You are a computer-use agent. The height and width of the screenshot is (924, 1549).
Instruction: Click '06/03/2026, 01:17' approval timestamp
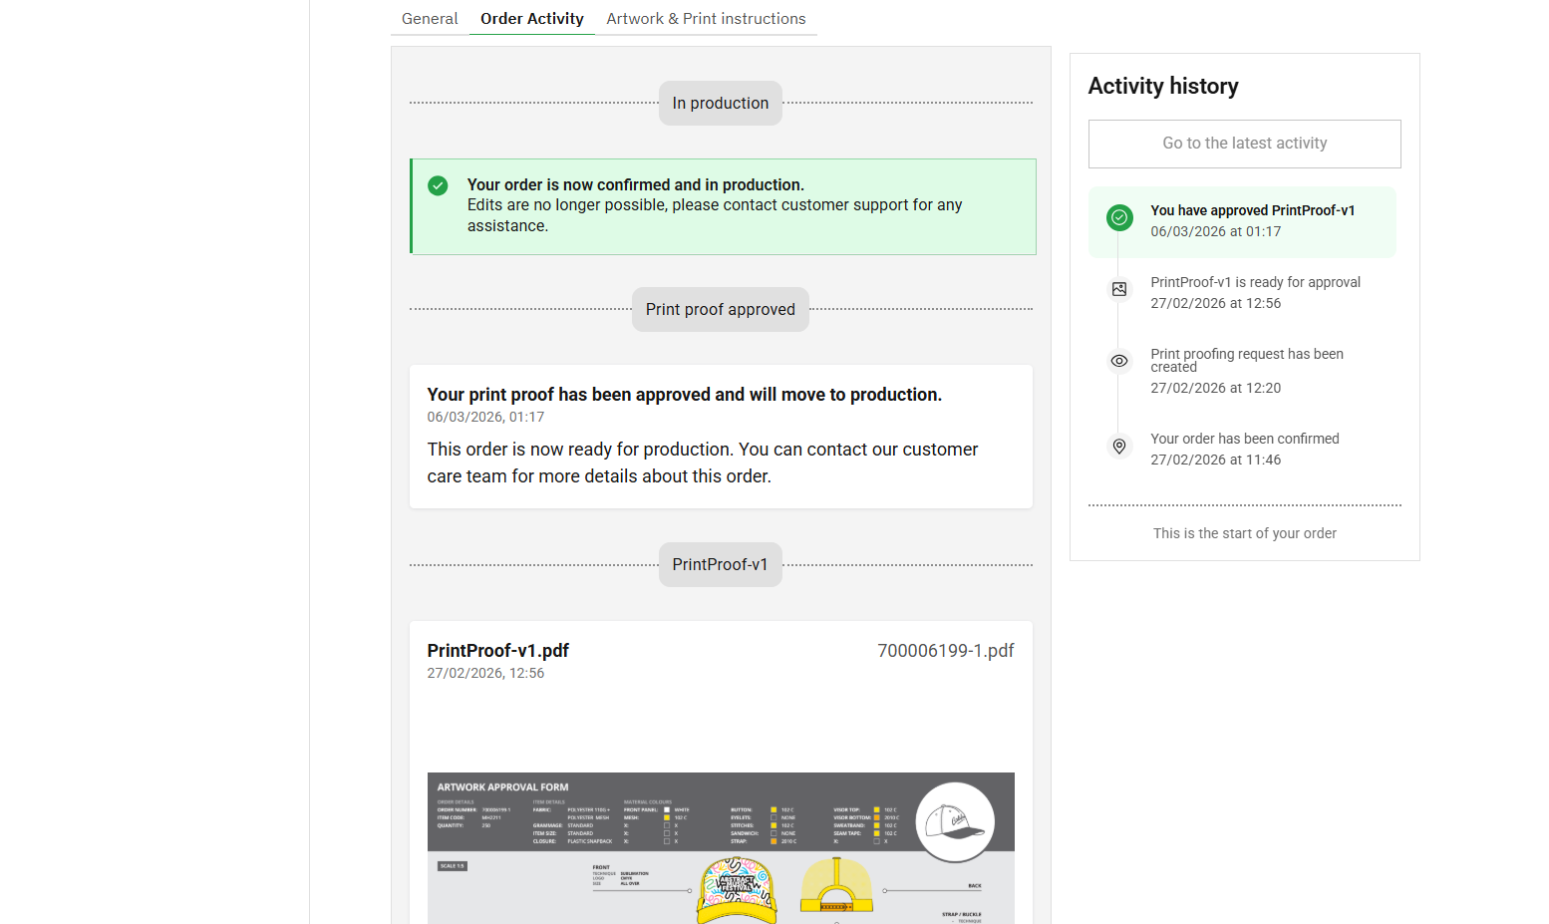click(x=485, y=418)
